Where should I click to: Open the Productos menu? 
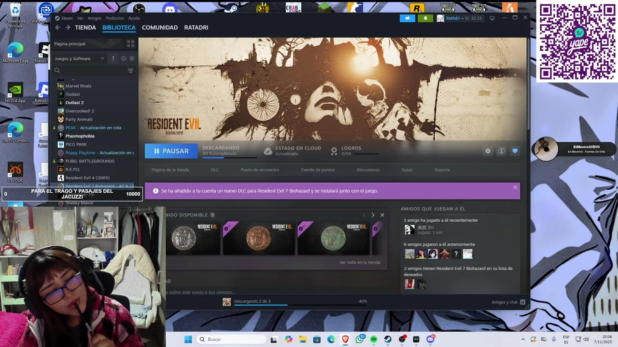pos(115,18)
